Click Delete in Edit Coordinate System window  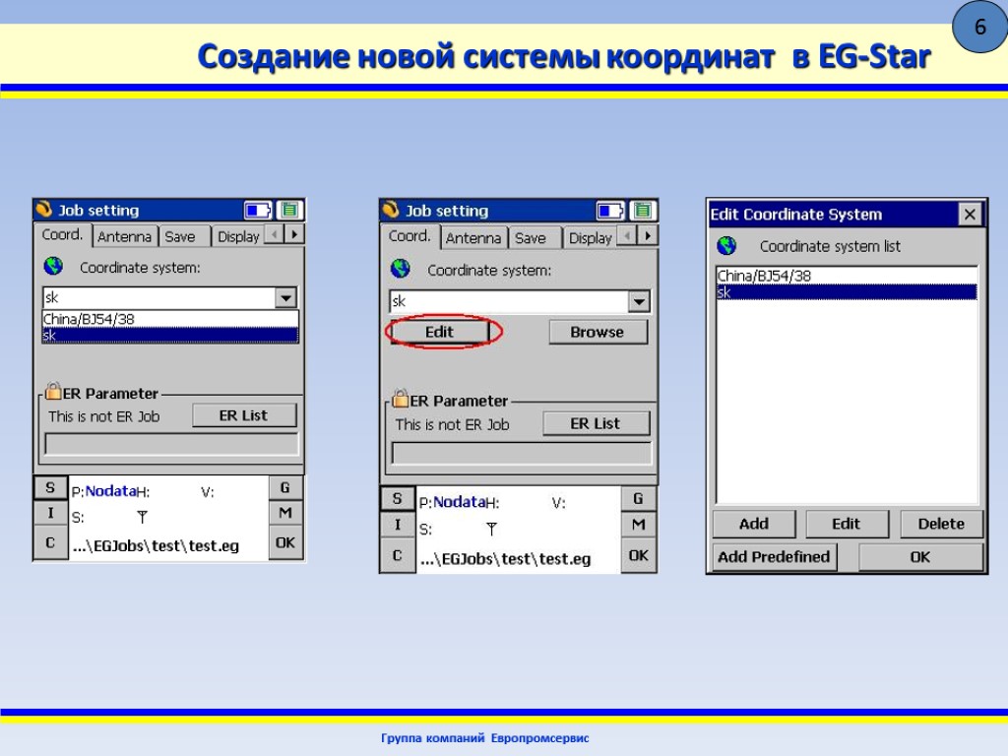(941, 524)
